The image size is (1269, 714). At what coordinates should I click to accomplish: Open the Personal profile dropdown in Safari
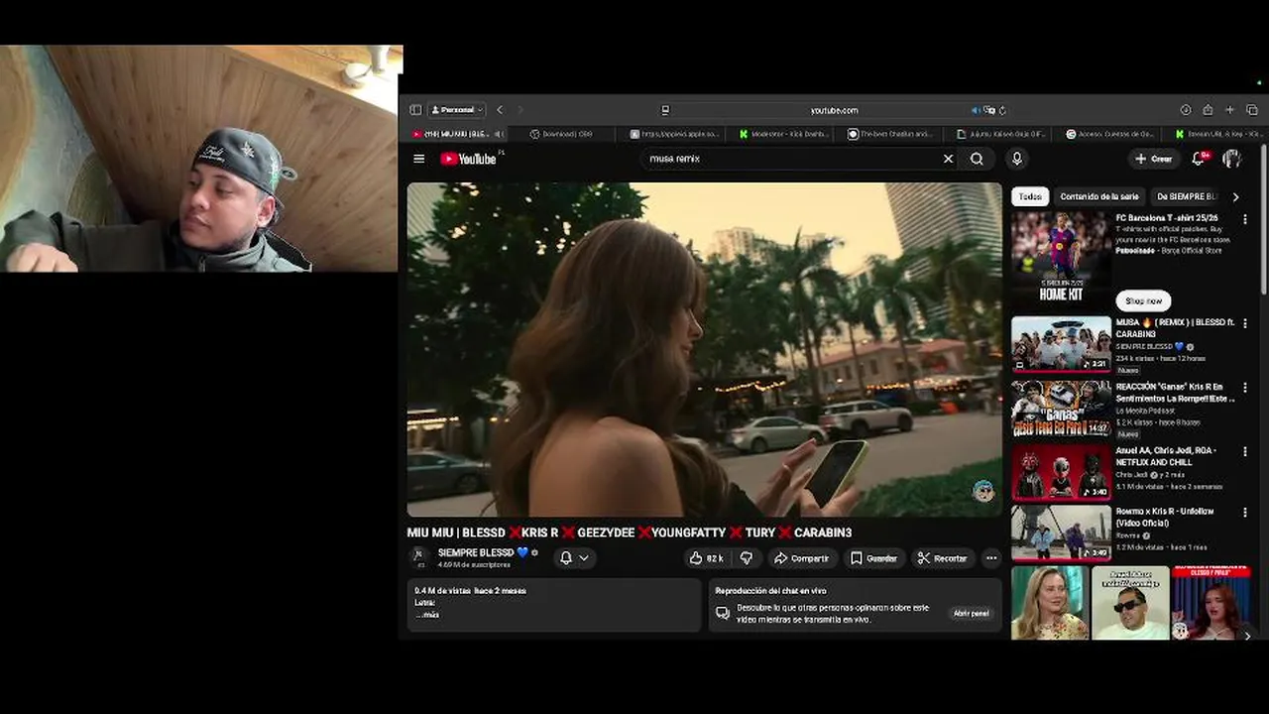(457, 110)
